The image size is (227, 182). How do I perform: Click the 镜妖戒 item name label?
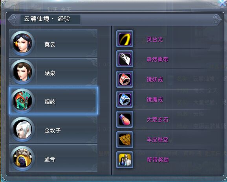(155, 79)
